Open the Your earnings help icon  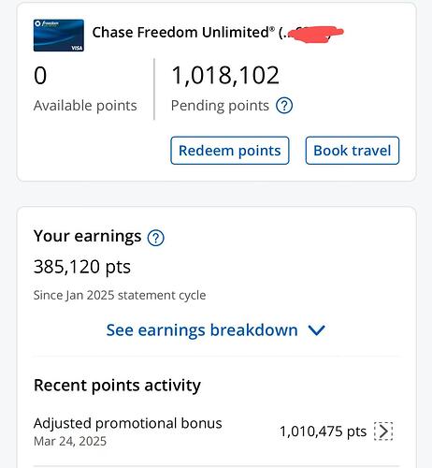[155, 238]
